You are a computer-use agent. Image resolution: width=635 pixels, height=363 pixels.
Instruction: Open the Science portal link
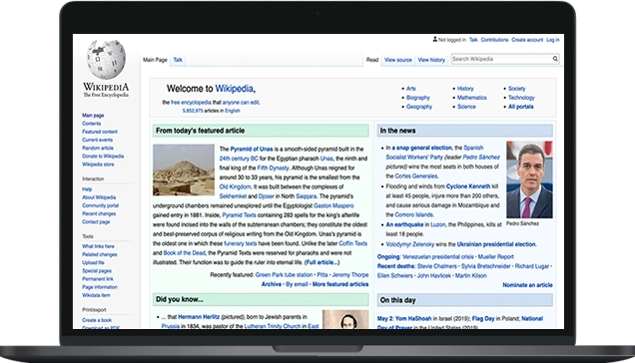click(x=466, y=107)
